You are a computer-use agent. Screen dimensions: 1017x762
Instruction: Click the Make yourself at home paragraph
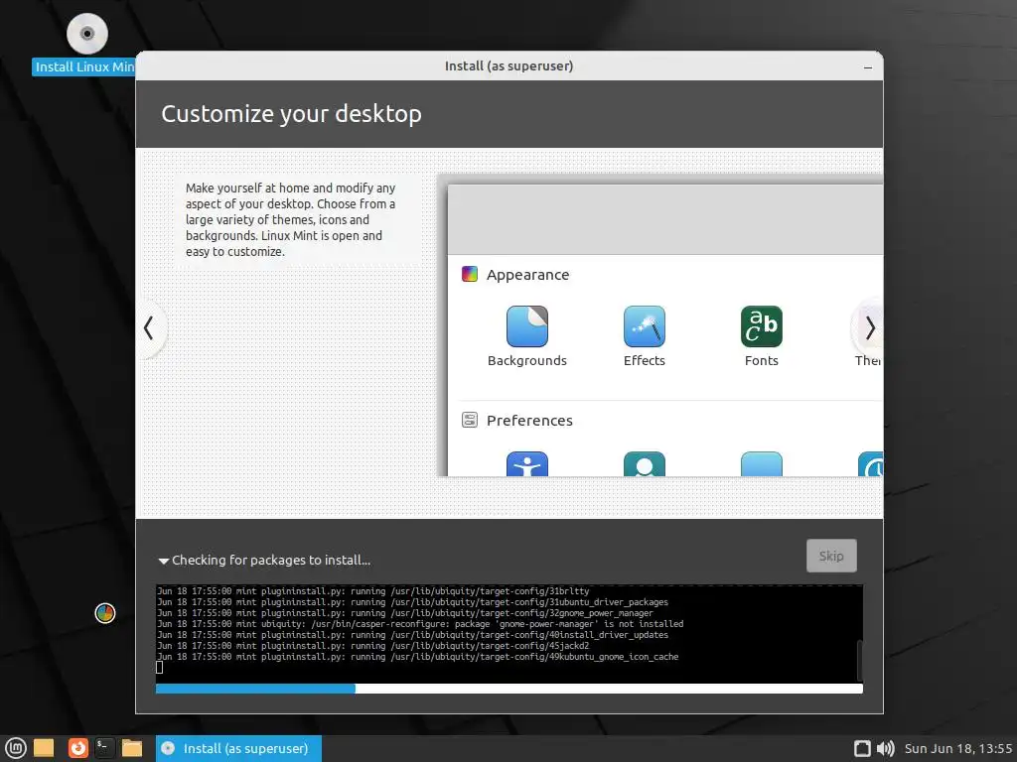coord(291,219)
